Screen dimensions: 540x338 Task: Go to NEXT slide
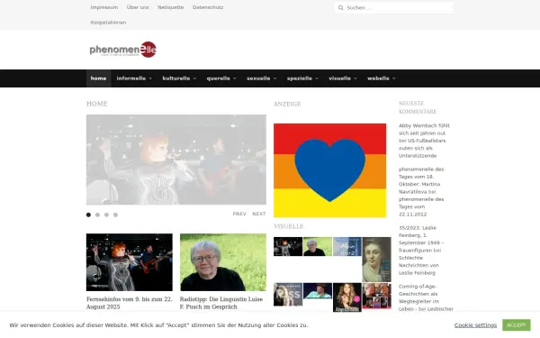(259, 214)
